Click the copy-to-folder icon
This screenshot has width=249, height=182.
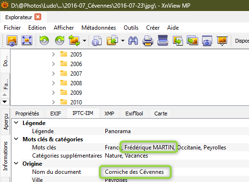[x=112, y=40]
